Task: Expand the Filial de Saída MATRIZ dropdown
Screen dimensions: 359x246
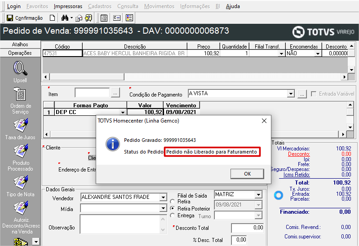Action: tap(258, 195)
